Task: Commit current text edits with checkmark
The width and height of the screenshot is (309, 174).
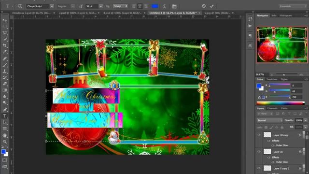Action: click(211, 6)
